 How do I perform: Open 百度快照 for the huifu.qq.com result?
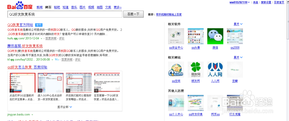tap(51, 38)
